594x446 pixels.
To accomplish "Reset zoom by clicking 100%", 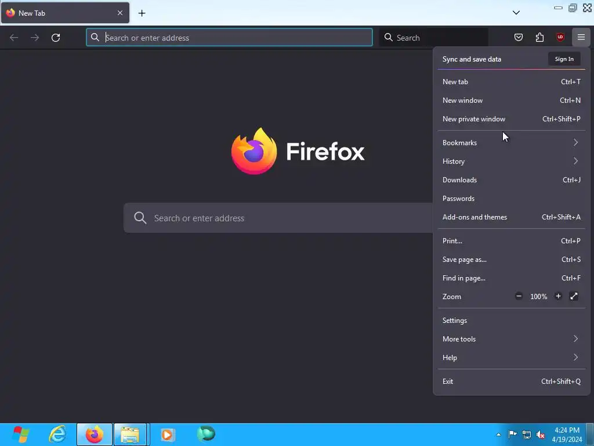I will point(538,297).
